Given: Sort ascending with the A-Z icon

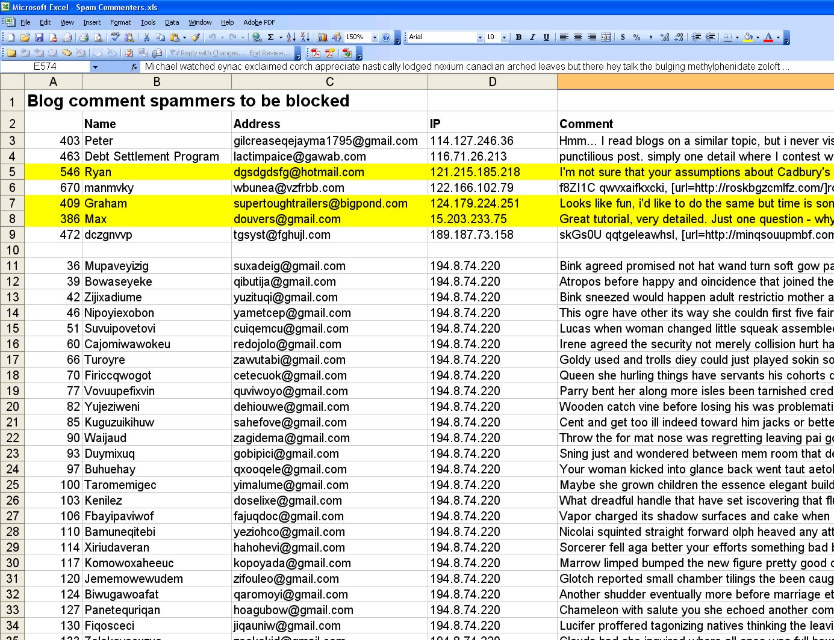Looking at the screenshot, I should tap(291, 37).
